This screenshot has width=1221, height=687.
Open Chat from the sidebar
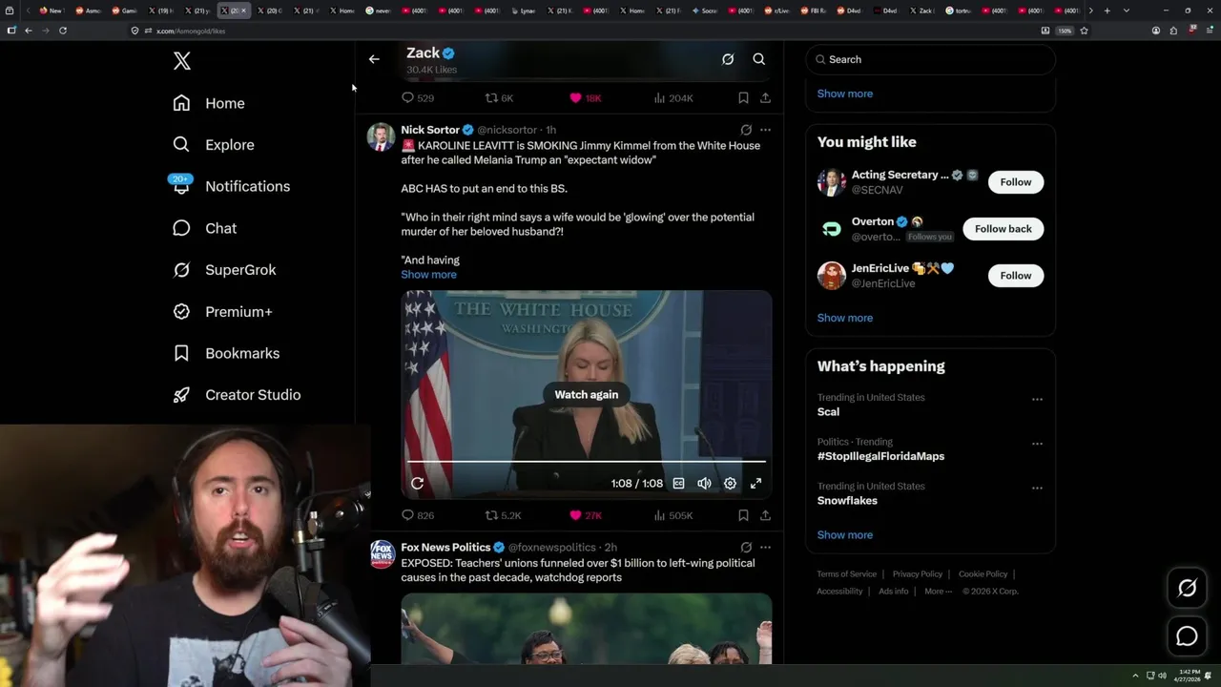tap(204, 228)
